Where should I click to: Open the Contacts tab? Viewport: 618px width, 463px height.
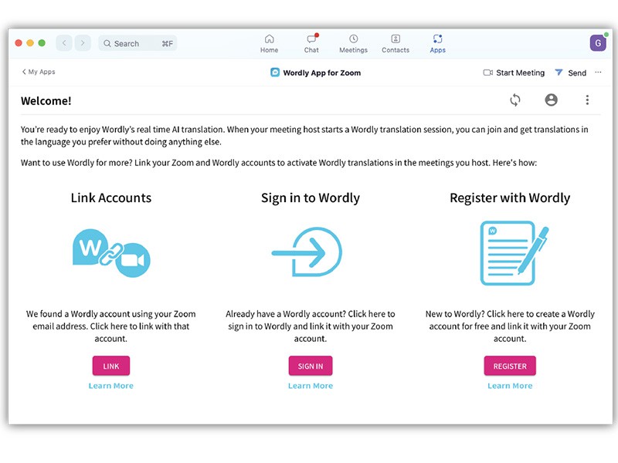(x=395, y=43)
